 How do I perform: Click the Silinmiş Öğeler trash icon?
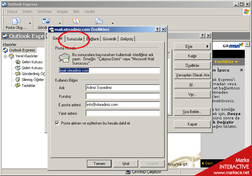click(x=18, y=80)
